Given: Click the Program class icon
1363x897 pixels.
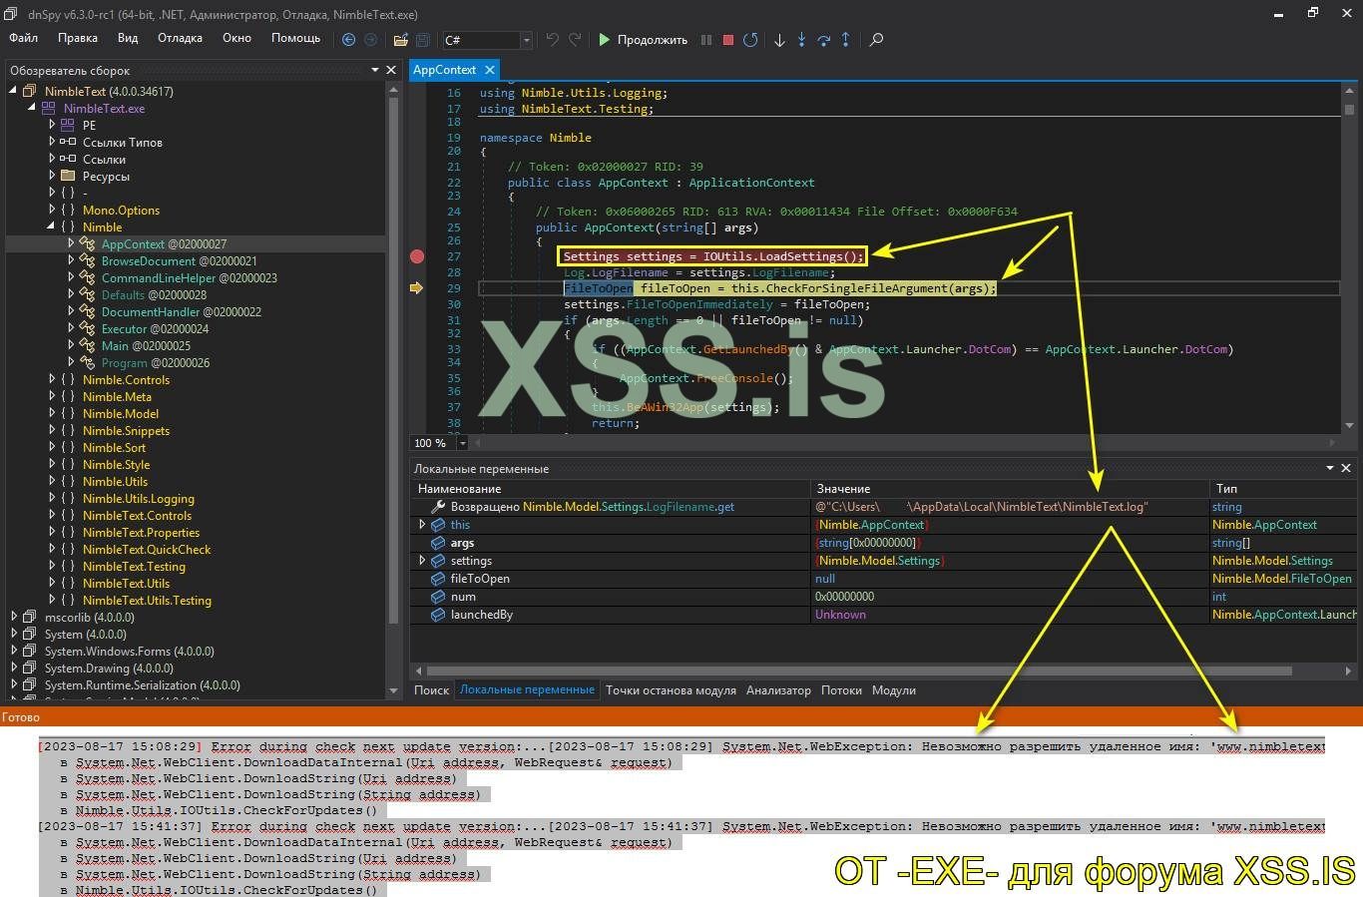Looking at the screenshot, I should 87,362.
